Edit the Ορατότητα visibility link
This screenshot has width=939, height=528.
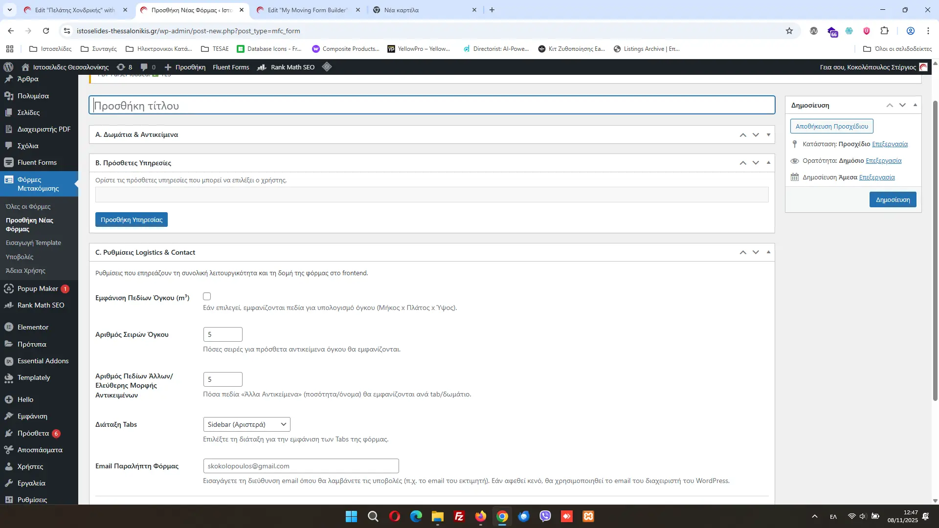[883, 160]
